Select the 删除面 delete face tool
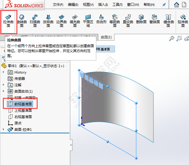The image size is (189, 165). coord(141,19)
